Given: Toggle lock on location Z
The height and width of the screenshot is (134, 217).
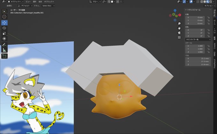Looking at the screenshot, I should tap(208, 24).
